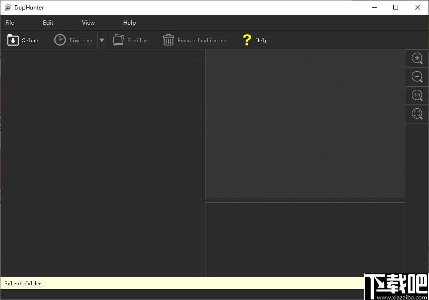
Task: Click the yellow question mark Help icon
Action: tap(247, 40)
